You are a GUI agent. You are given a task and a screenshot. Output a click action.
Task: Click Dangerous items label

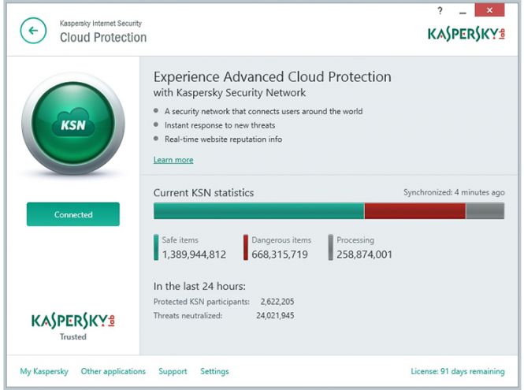pos(281,240)
